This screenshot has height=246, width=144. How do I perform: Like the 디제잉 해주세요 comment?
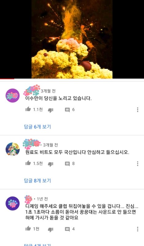(x=28, y=228)
